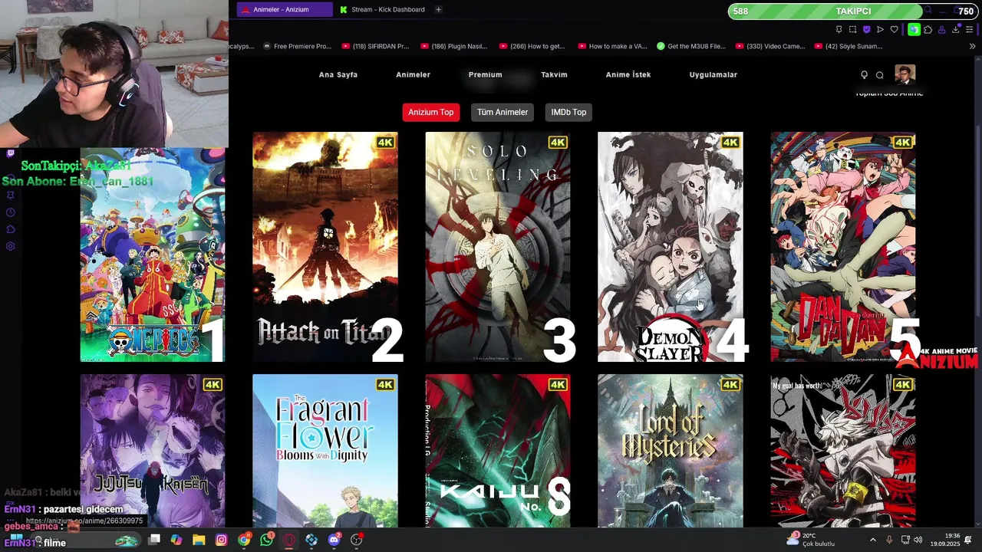This screenshot has height=552, width=982.
Task: Select the Anizium Top filter button
Action: 430,112
